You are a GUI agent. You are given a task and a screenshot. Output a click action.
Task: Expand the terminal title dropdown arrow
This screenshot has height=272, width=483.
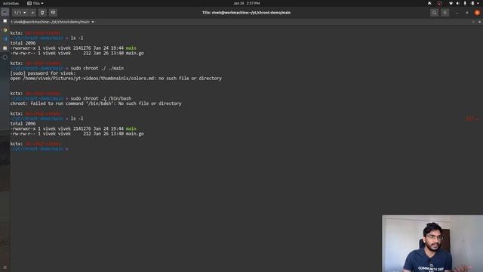[x=93, y=22]
